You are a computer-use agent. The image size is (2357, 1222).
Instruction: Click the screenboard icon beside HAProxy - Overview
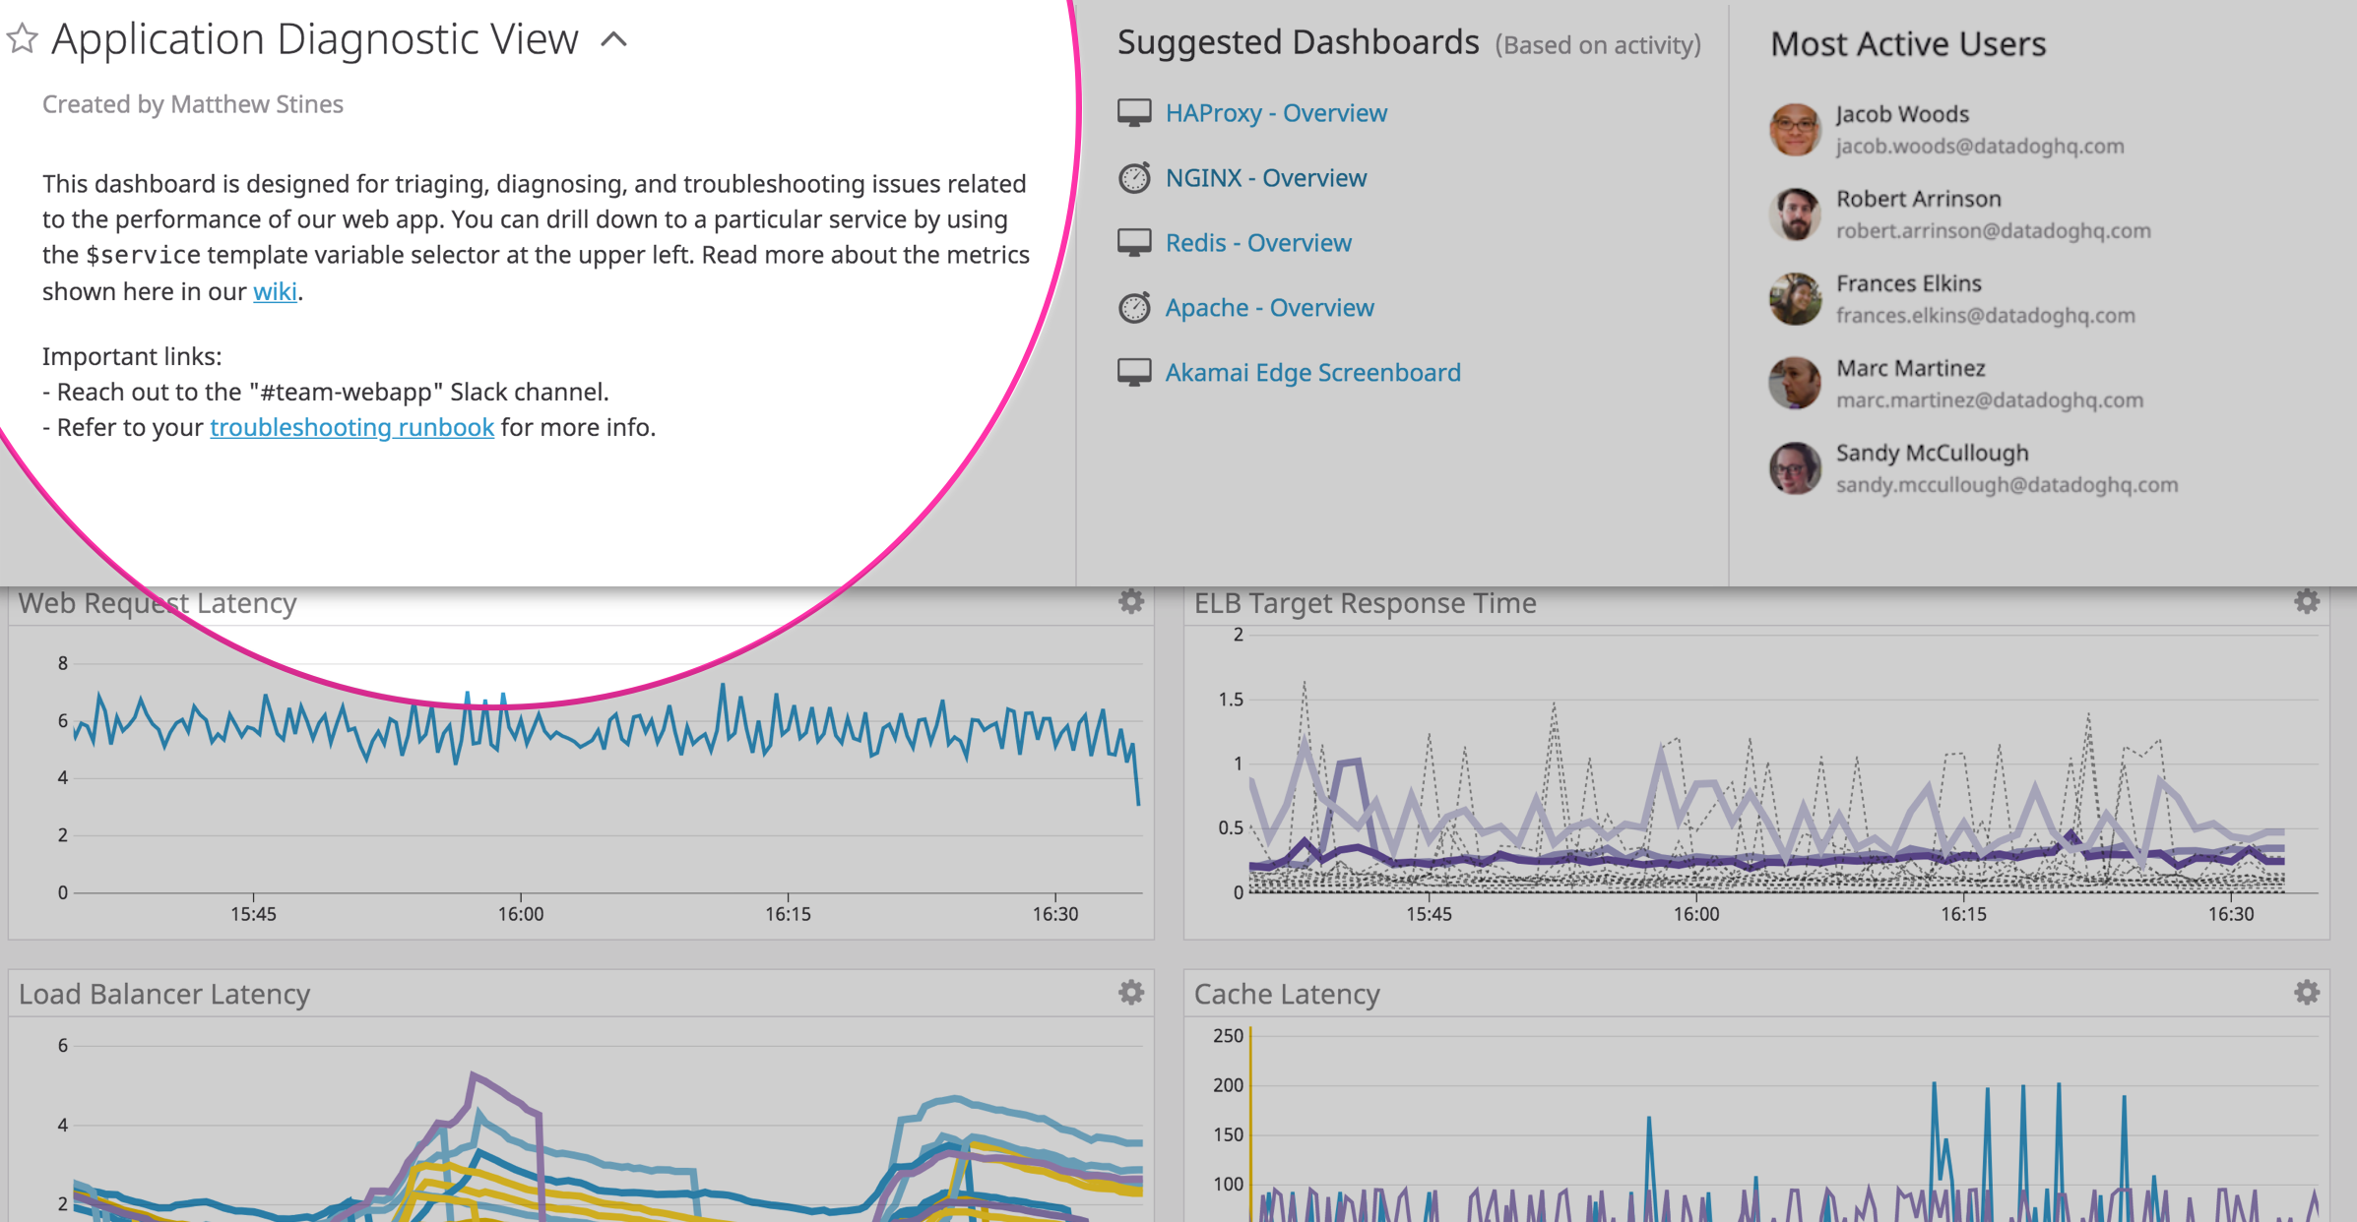click(x=1134, y=112)
